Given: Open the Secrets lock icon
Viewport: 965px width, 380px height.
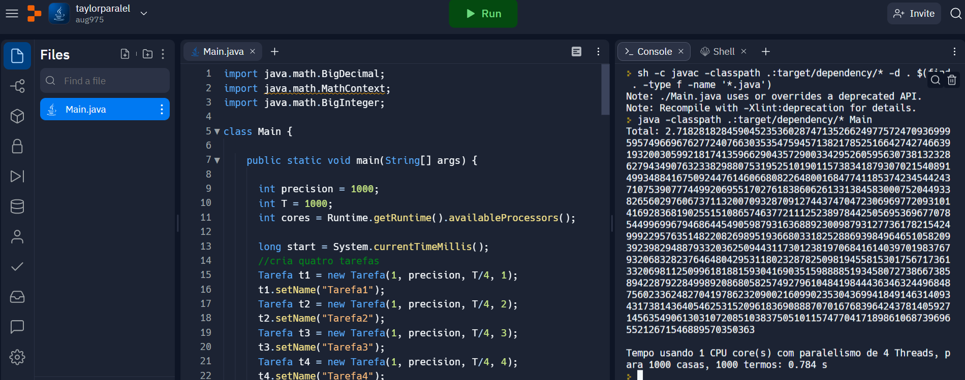Looking at the screenshot, I should [17, 146].
